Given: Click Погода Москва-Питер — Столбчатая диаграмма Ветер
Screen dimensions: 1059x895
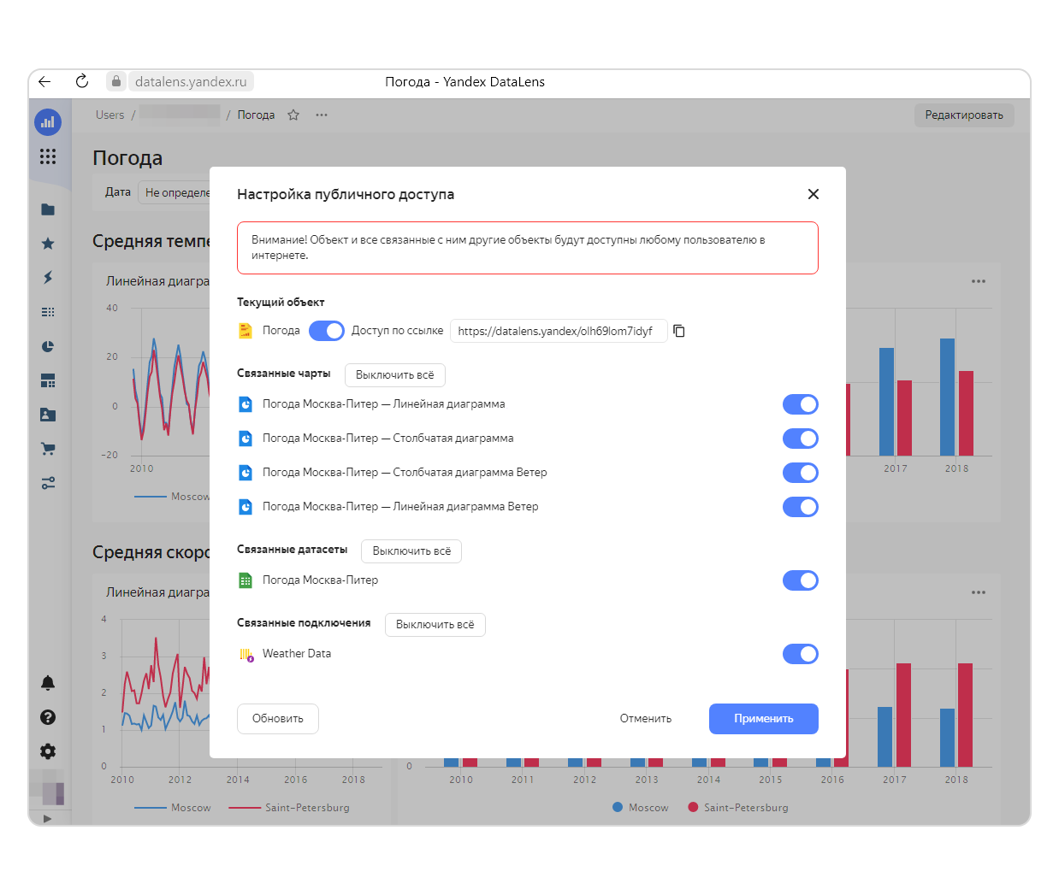Looking at the screenshot, I should 405,473.
